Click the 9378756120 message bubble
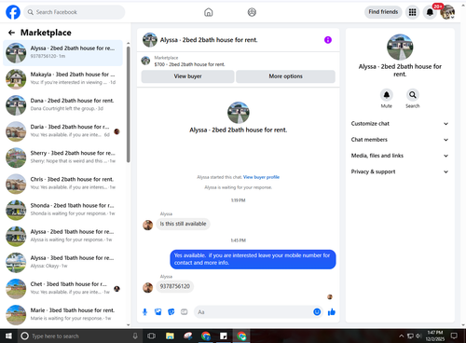Image resolution: width=466 pixels, height=343 pixels. click(x=175, y=286)
